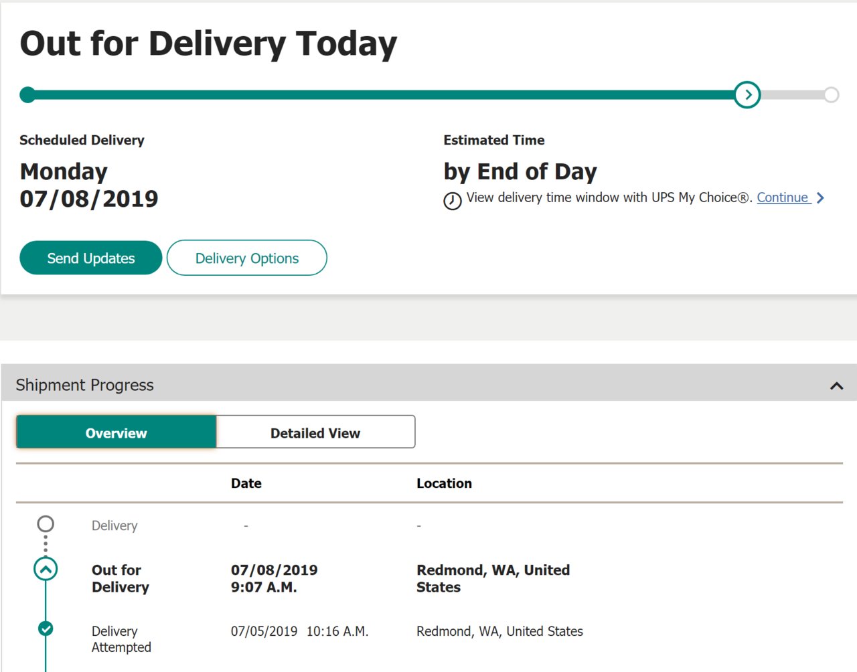Viewport: 857px width, 672px height.
Task: Click the green checkmark for Delivery Attempted
Action: point(46,628)
